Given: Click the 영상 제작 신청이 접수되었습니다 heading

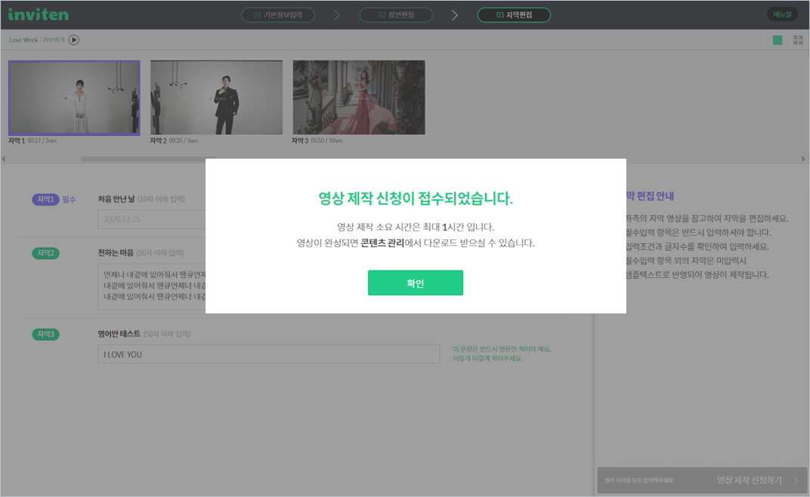Looking at the screenshot, I should pos(416,199).
